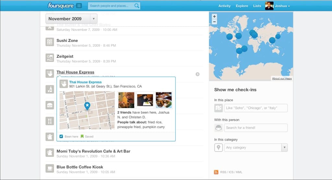Open the November 2009 month dropdown
This screenshot has width=332, height=180.
pyautogui.click(x=71, y=19)
